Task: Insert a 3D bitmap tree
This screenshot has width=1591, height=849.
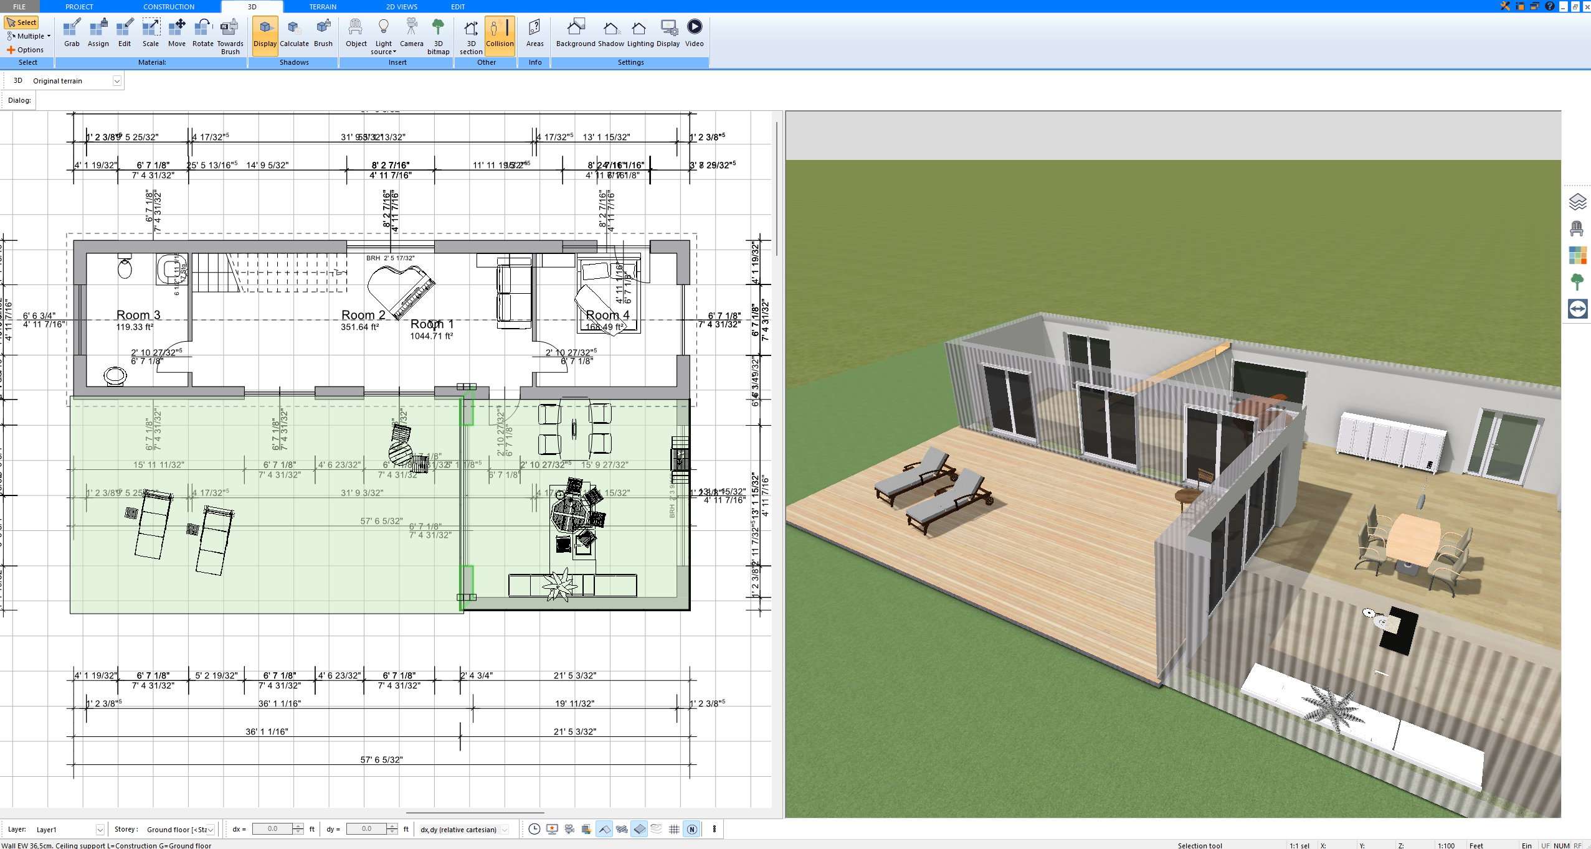Action: point(438,36)
